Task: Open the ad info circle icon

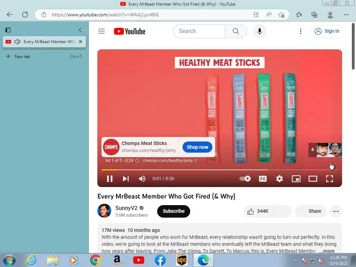Action: pos(137,161)
